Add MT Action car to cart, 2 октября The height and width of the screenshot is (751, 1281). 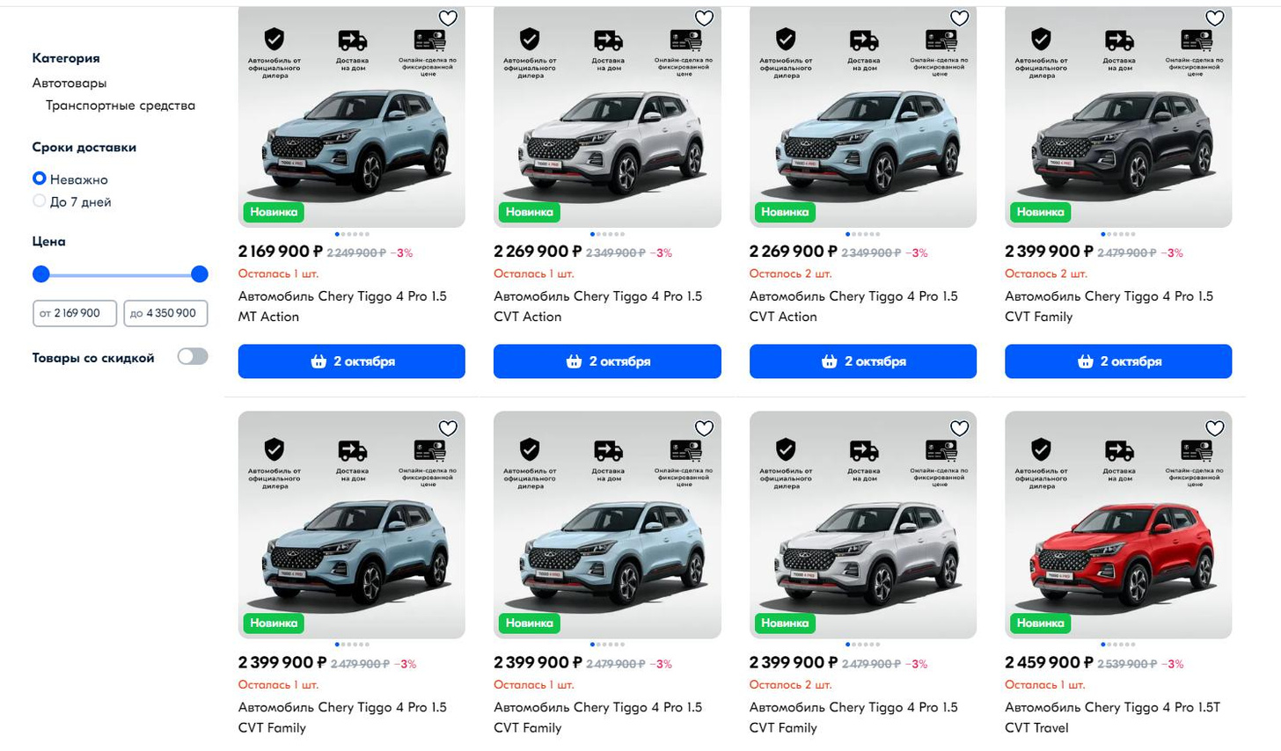click(x=351, y=361)
